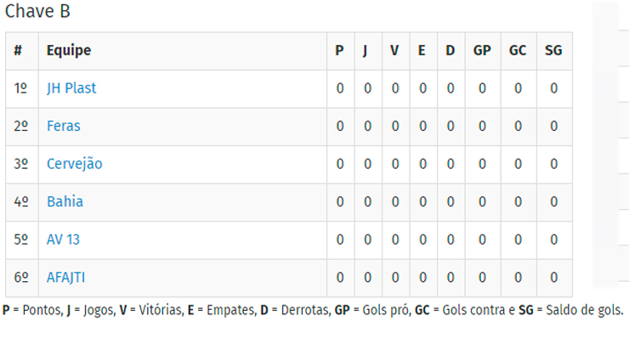
Task: Open the Feras team link
Action: point(64,127)
